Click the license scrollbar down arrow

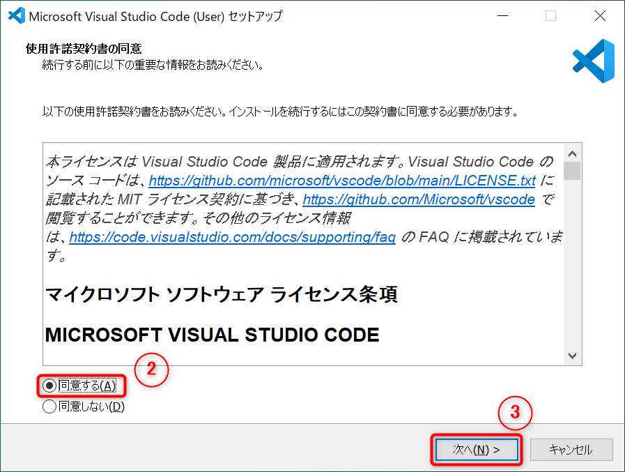point(572,356)
